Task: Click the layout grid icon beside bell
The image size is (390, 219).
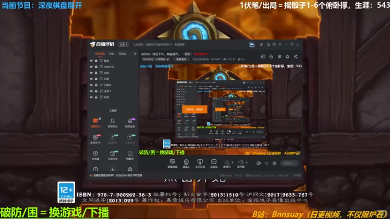Action: coord(279,56)
